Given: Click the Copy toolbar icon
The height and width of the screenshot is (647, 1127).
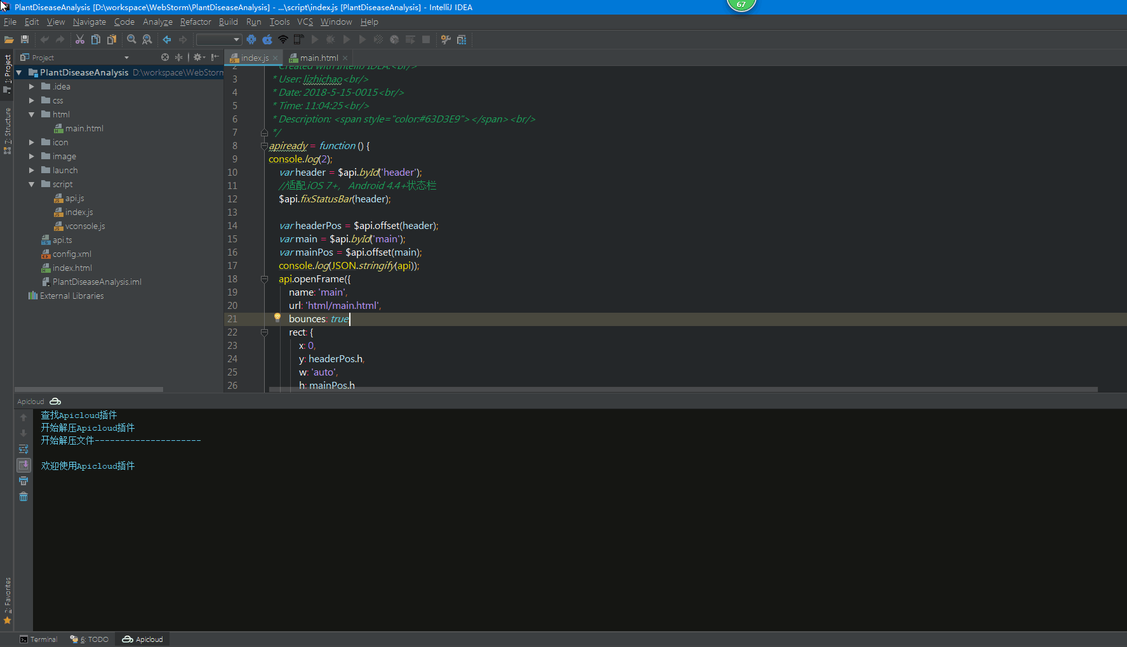Looking at the screenshot, I should pos(96,39).
